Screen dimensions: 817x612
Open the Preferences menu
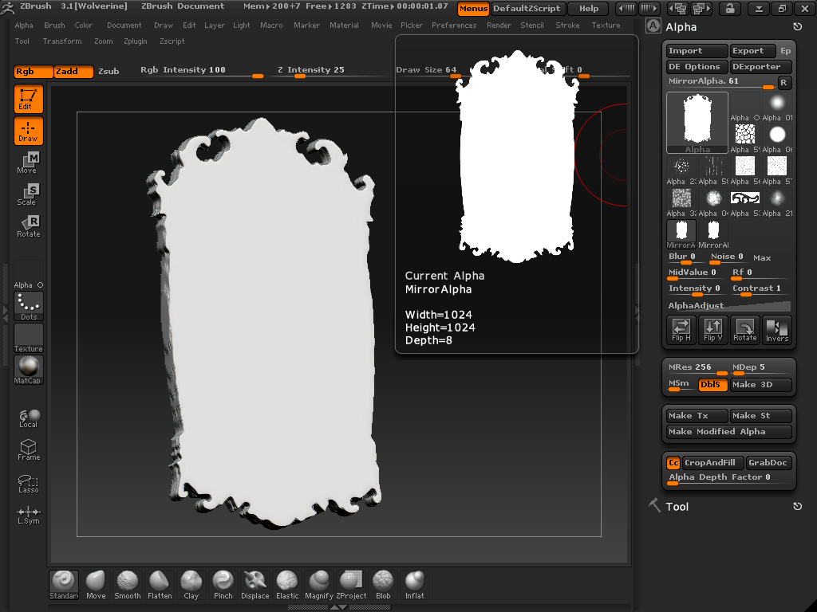pyautogui.click(x=454, y=25)
